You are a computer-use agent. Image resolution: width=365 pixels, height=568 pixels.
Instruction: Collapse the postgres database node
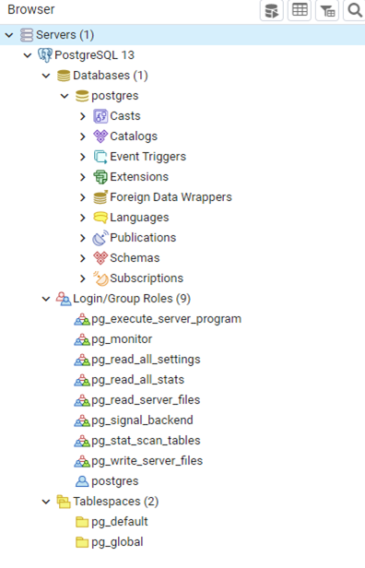[x=65, y=96]
